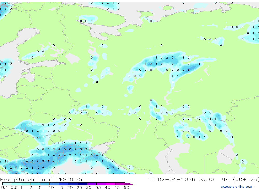Click the '25' legend scale label

click(x=79, y=187)
